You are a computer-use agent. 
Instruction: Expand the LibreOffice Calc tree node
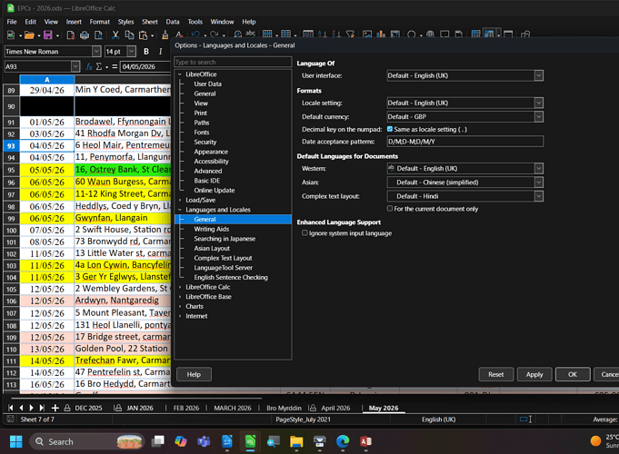[180, 287]
